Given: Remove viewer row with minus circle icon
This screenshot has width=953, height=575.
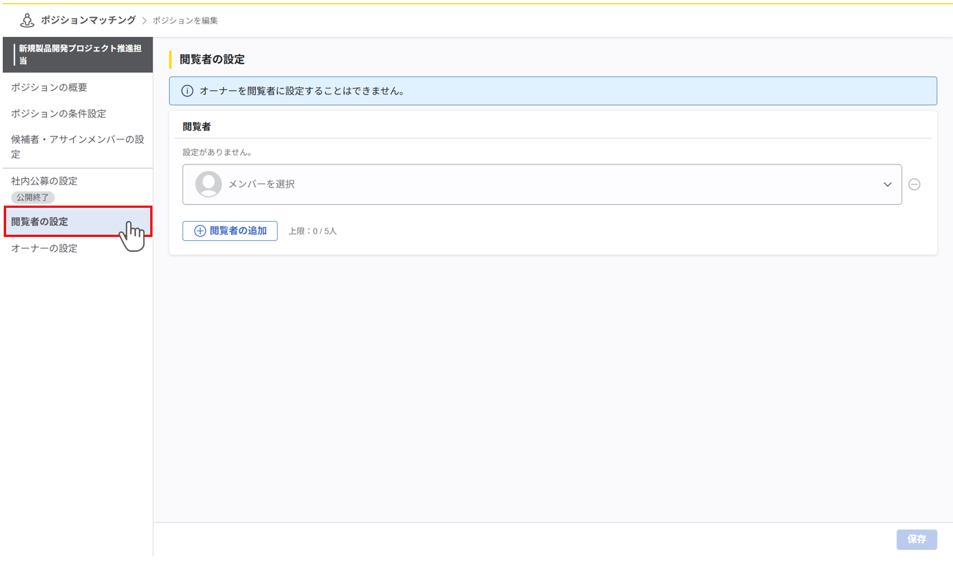Looking at the screenshot, I should click(914, 184).
